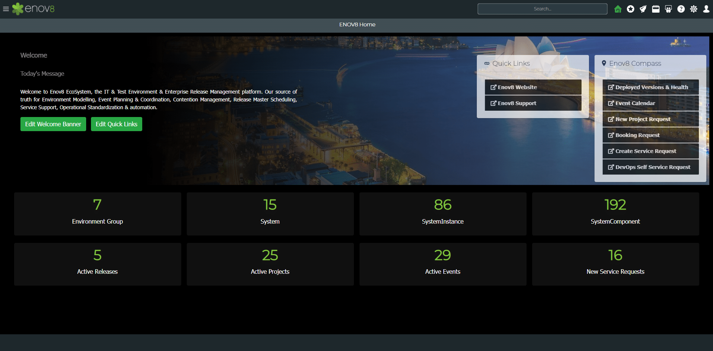The height and width of the screenshot is (351, 713).
Task: Open the user profile icon
Action: point(706,9)
